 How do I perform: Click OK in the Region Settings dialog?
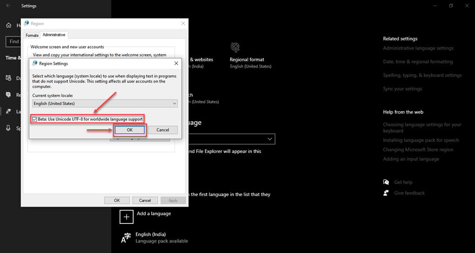point(129,130)
